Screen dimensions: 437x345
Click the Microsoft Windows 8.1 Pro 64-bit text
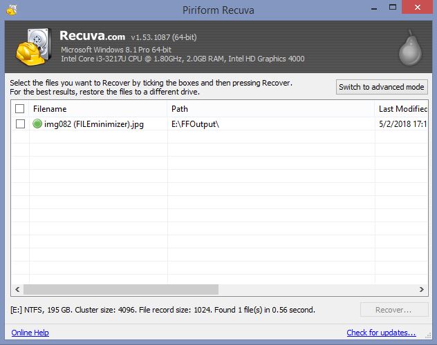coord(116,50)
